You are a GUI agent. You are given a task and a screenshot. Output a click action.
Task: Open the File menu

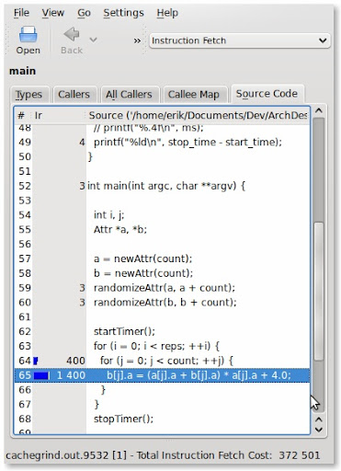point(21,13)
